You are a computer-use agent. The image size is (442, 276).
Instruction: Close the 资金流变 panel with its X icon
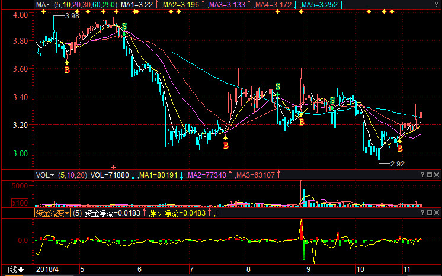click(437, 213)
